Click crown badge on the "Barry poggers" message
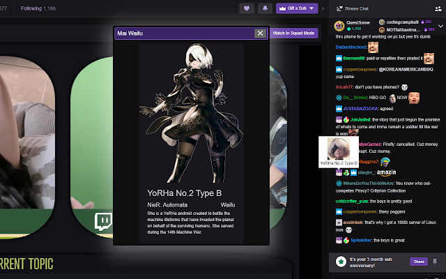The height and width of the screenshot is (279, 446). (339, 212)
